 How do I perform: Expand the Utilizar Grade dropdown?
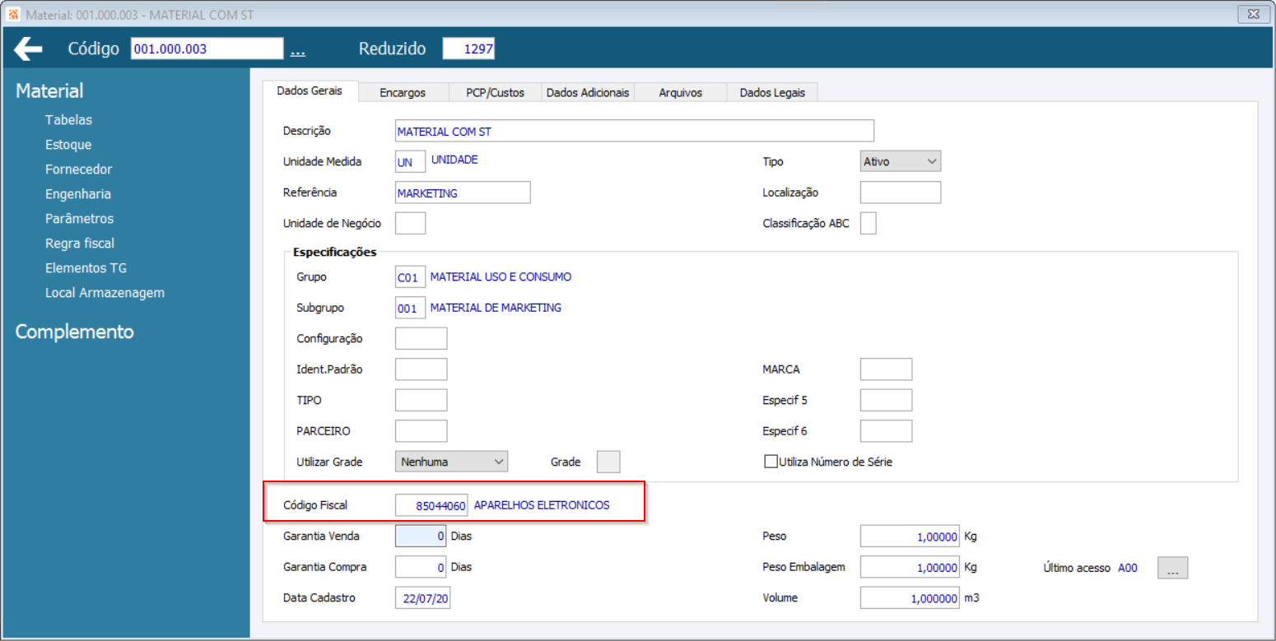tap(452, 462)
